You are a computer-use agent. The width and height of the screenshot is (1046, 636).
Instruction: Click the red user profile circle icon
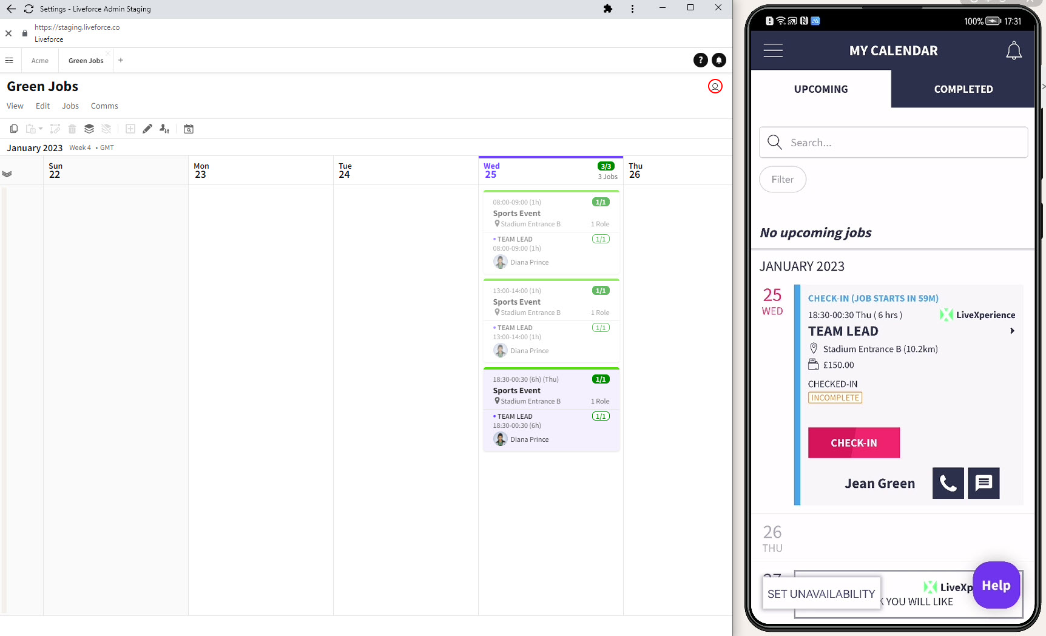pos(715,86)
